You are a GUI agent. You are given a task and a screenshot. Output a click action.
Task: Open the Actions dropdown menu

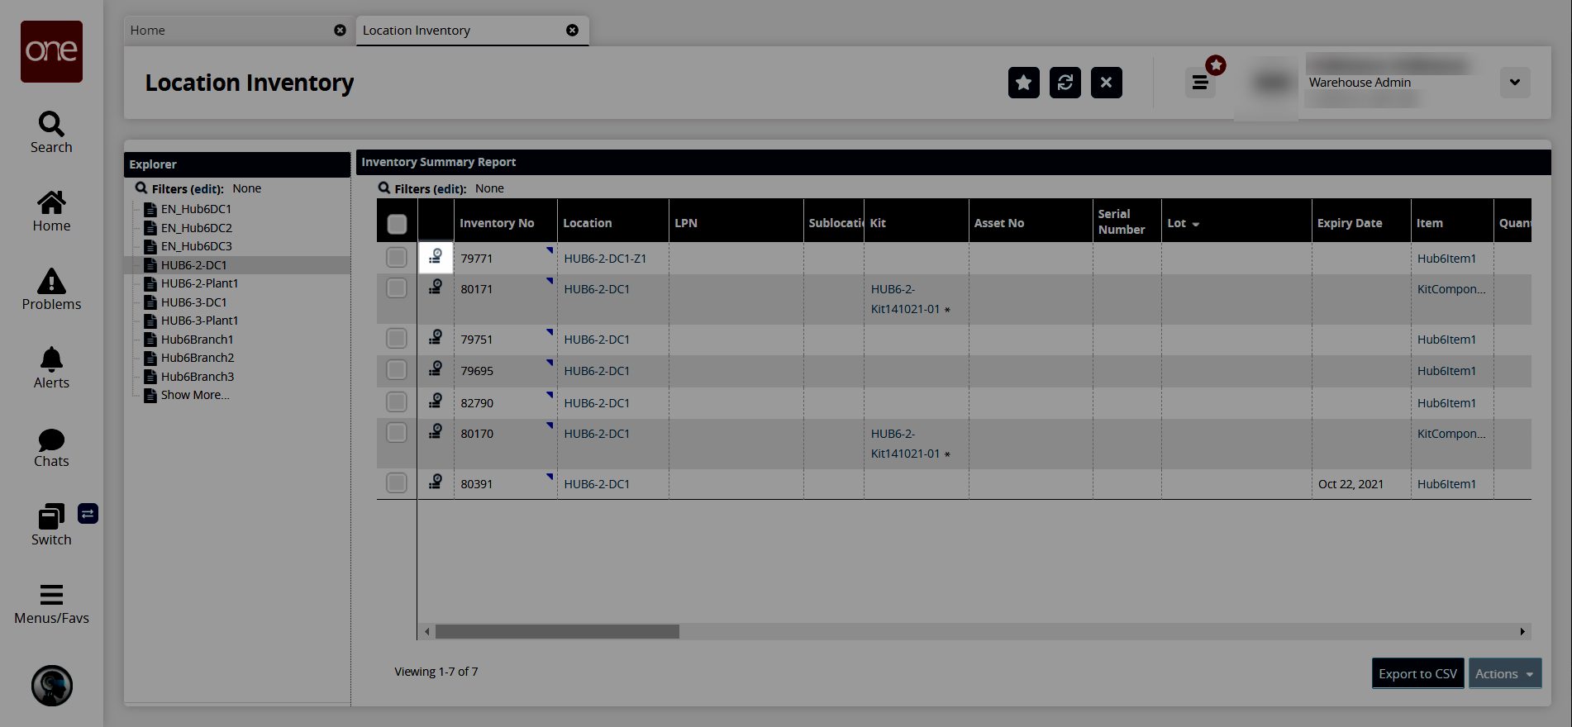point(1505,674)
